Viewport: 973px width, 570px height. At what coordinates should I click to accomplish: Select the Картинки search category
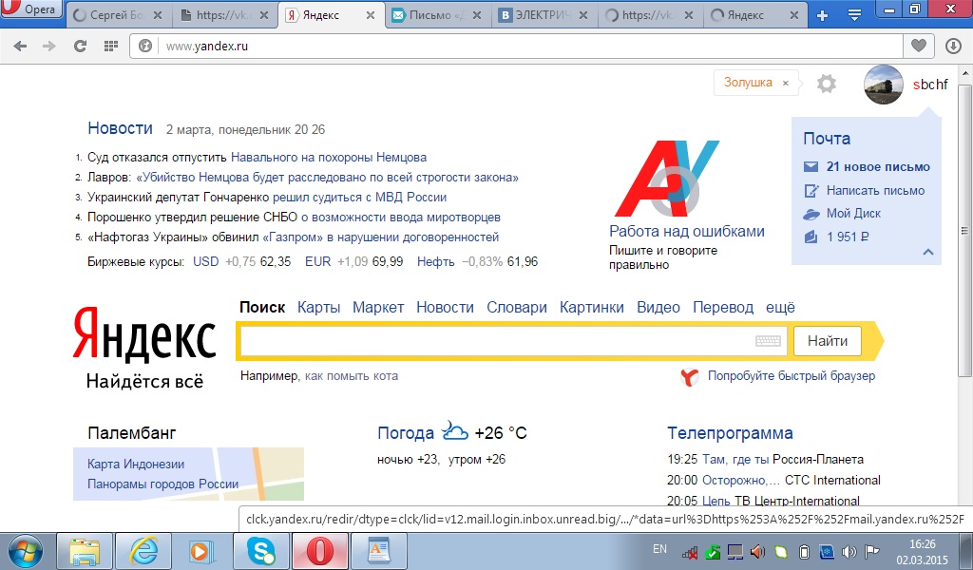point(591,307)
